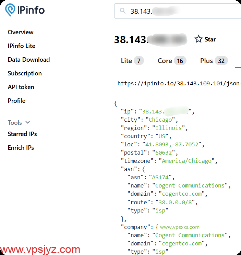
Task: Open the Profile page
Action: pyautogui.click(x=16, y=101)
